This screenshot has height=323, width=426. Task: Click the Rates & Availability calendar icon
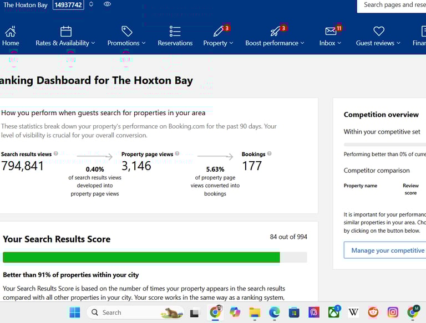pyautogui.click(x=66, y=32)
